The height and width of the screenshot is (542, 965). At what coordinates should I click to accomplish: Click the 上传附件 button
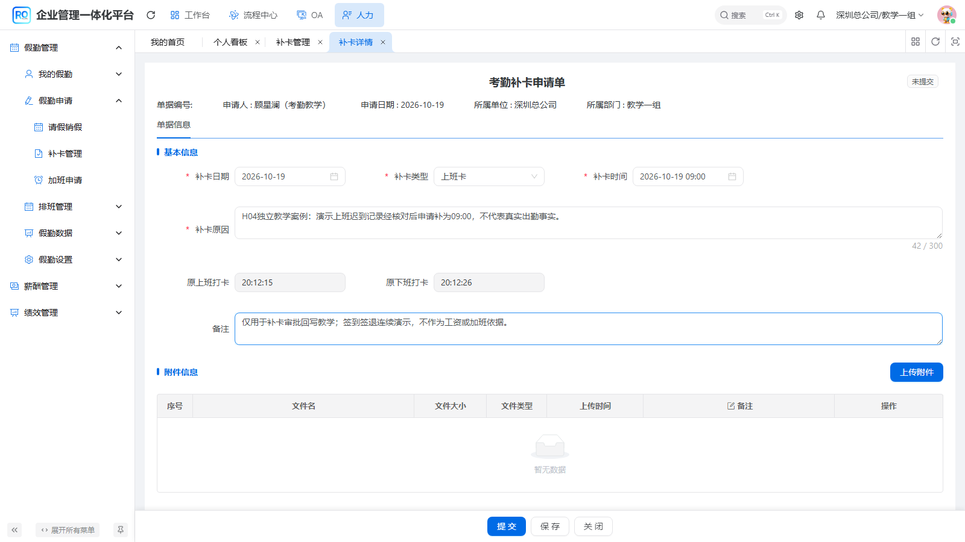917,372
